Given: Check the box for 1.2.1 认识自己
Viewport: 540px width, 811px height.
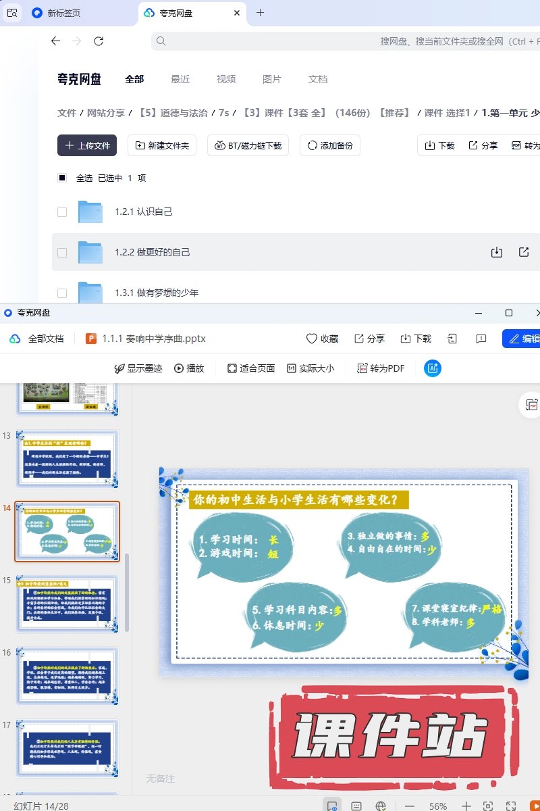Looking at the screenshot, I should coord(62,212).
